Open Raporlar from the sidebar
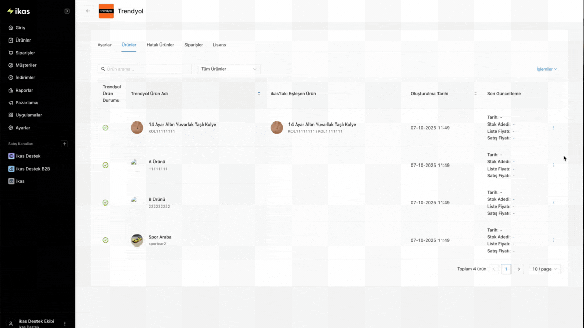The width and height of the screenshot is (584, 328). [x=24, y=90]
